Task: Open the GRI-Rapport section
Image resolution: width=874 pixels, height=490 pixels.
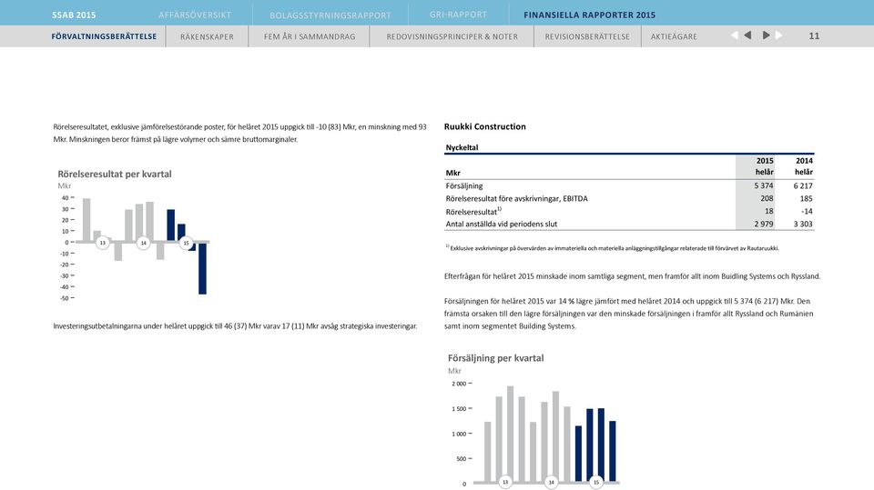Action: click(x=458, y=15)
